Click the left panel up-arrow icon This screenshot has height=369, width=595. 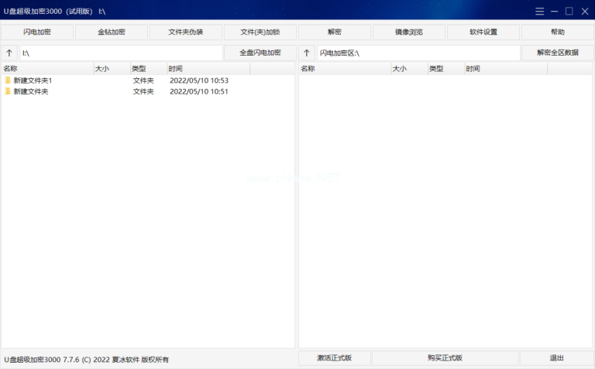9,53
